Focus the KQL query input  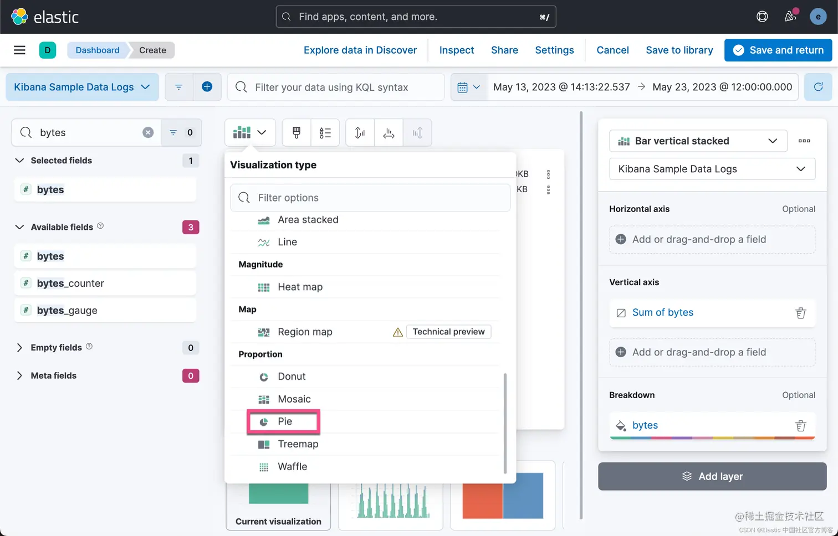tap(336, 87)
